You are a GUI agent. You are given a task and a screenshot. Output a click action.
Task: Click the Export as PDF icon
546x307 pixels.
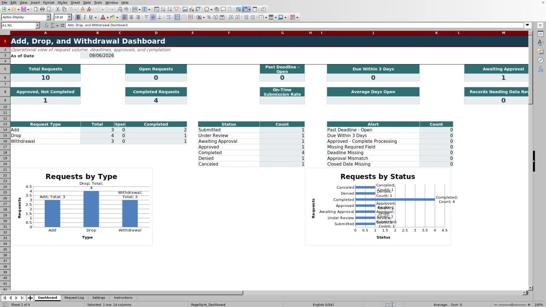pos(36,9)
